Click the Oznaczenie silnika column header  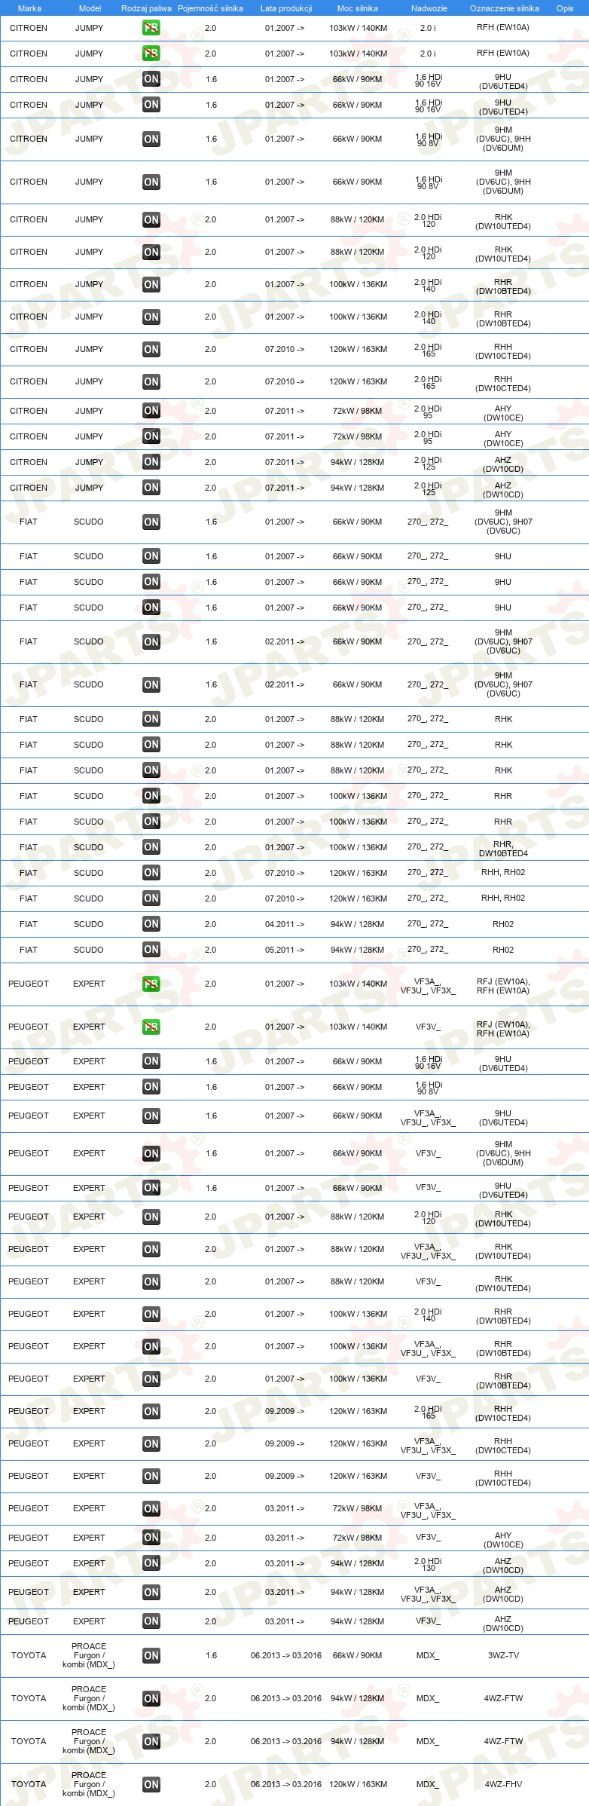click(x=505, y=8)
